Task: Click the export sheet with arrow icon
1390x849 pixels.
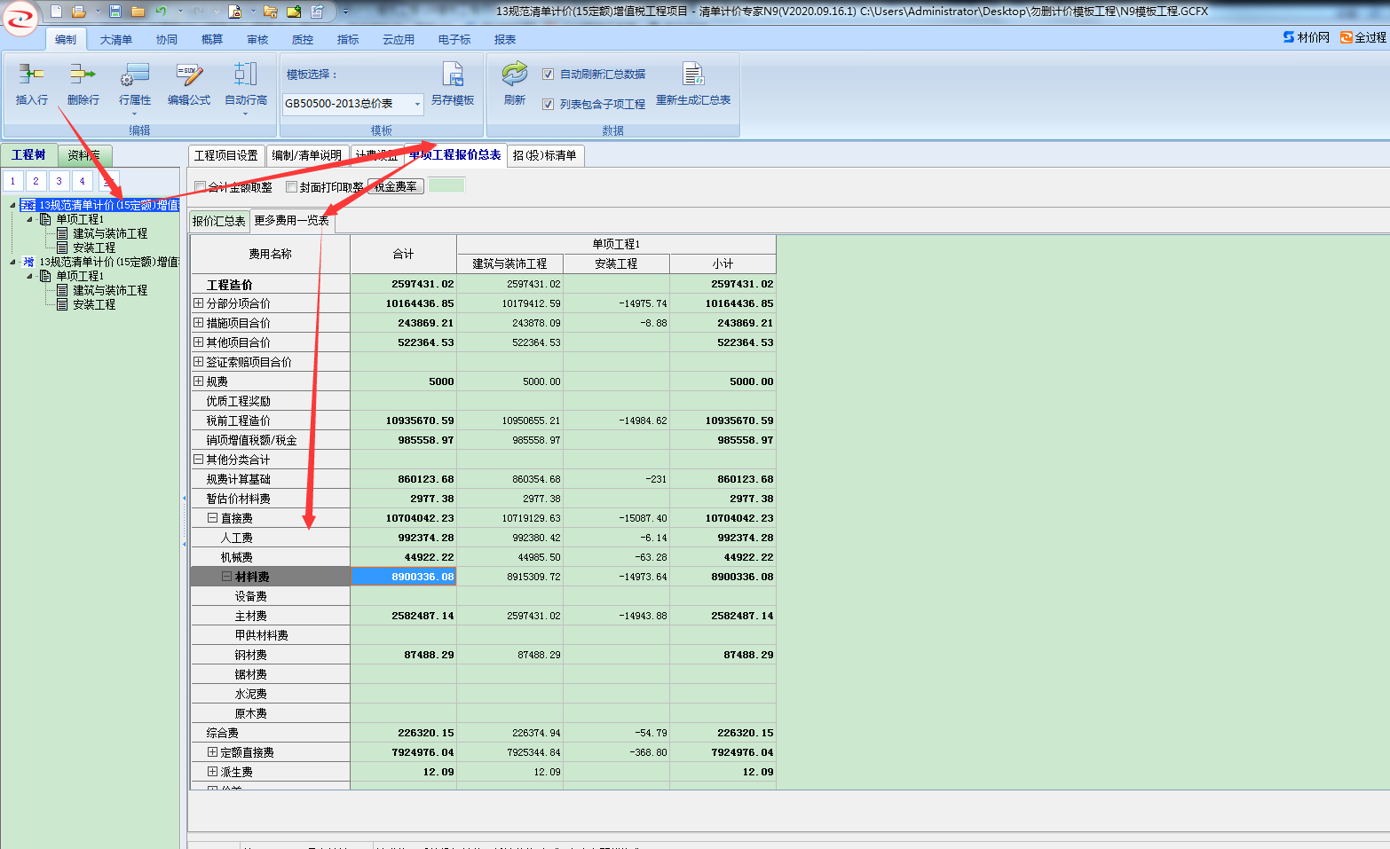Action: click(x=317, y=12)
